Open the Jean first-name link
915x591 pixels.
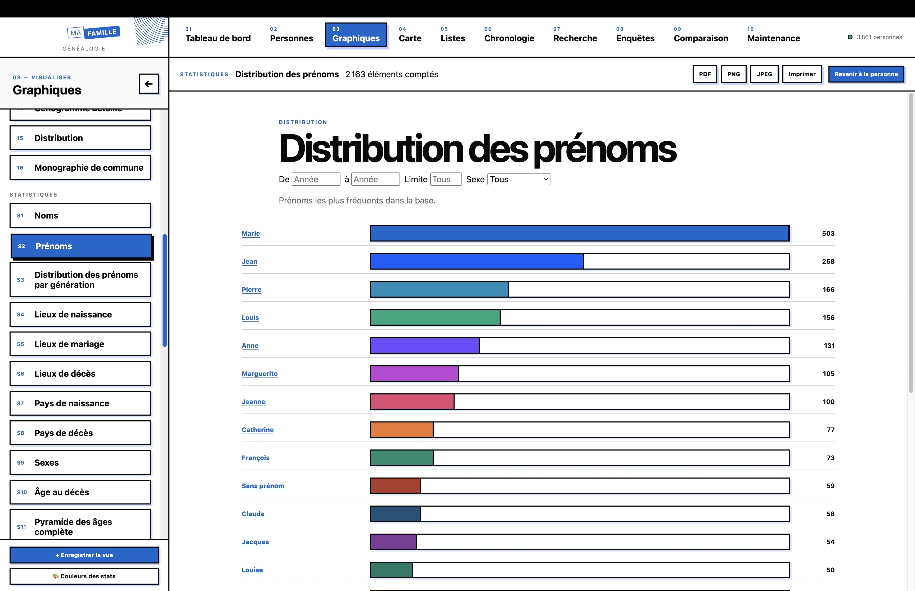pos(250,261)
